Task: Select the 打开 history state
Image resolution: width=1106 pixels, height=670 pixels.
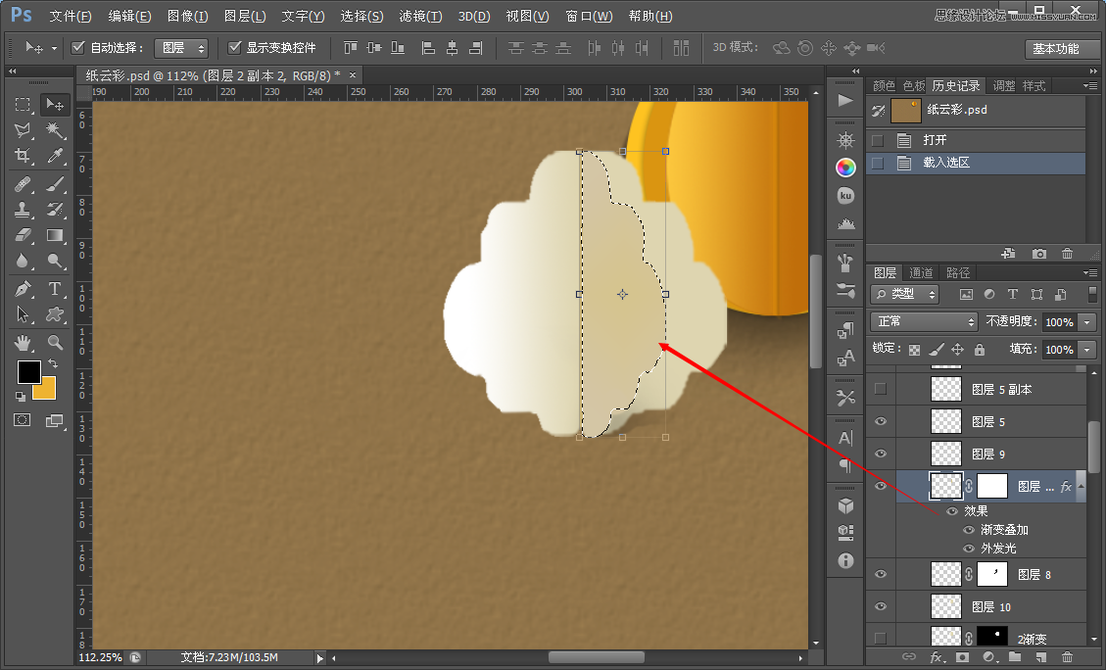Action: click(x=976, y=140)
